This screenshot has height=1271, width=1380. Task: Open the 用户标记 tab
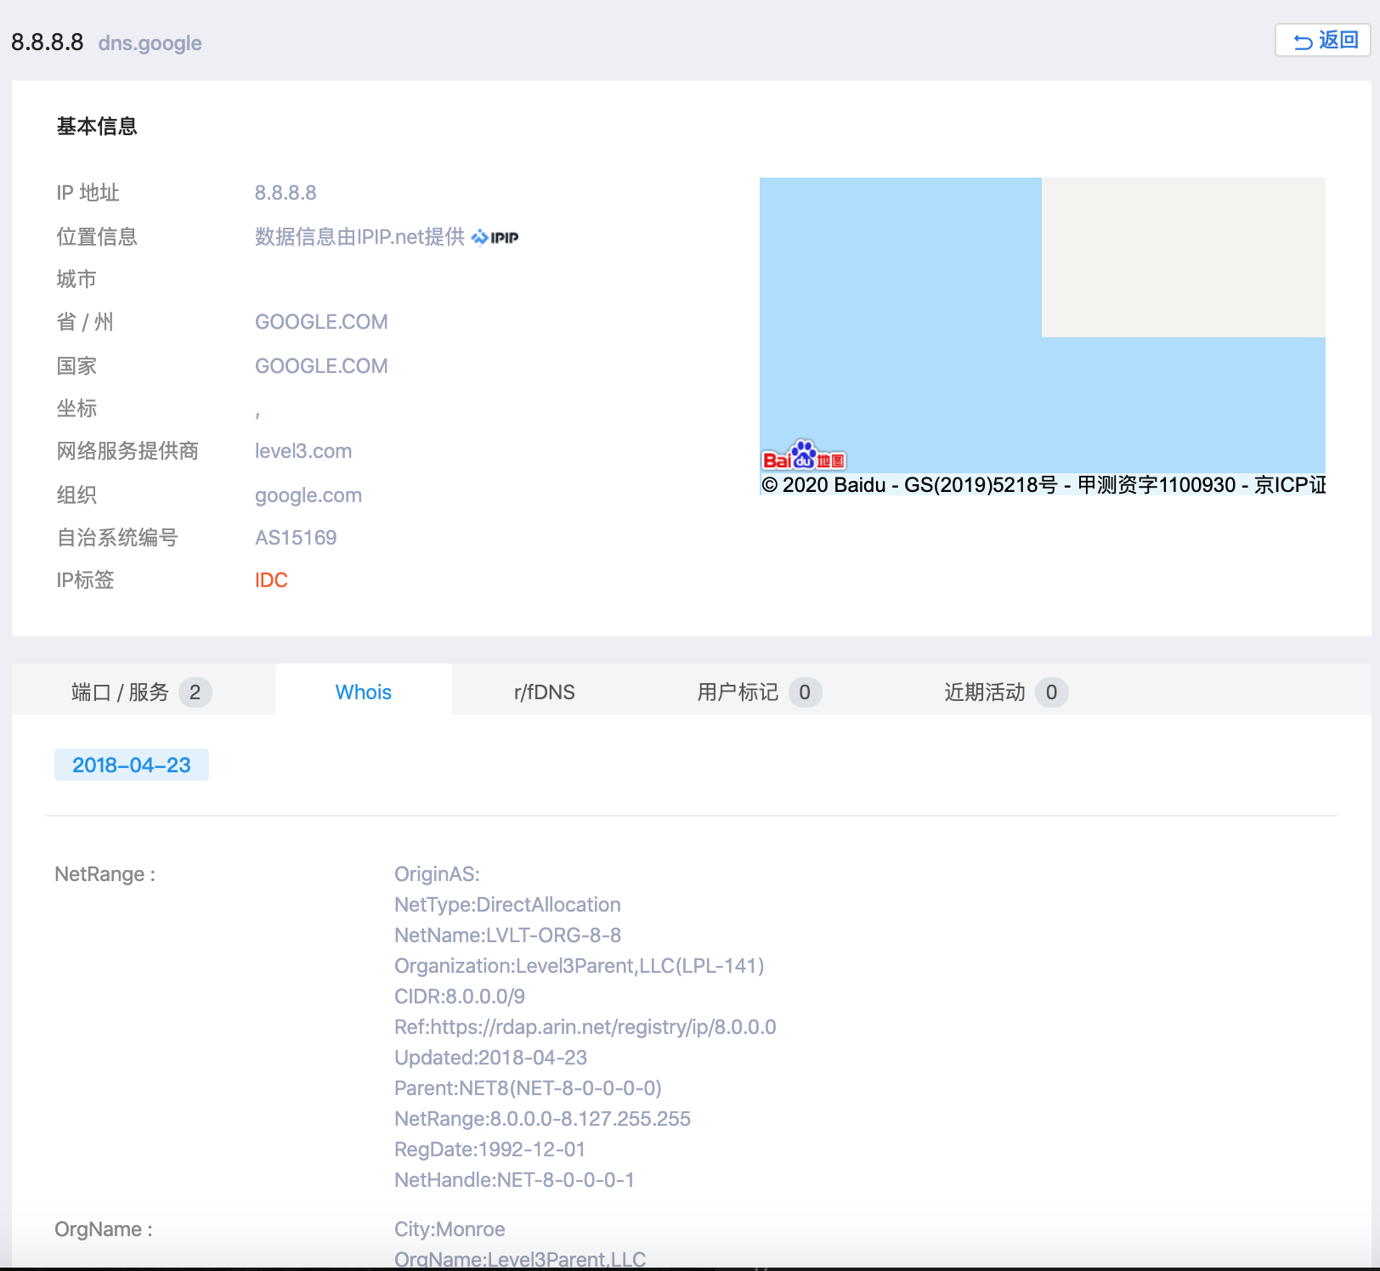[x=759, y=692]
